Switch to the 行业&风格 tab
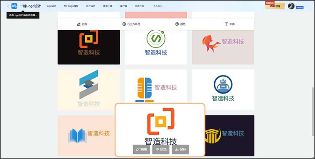The height and width of the screenshot is (159, 315). coord(131,24)
